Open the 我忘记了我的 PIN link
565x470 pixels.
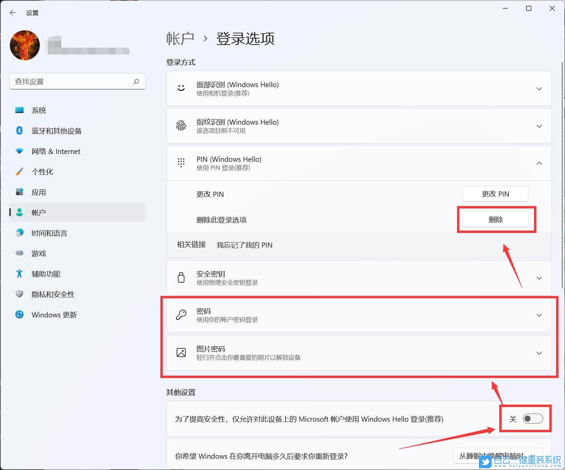point(245,245)
